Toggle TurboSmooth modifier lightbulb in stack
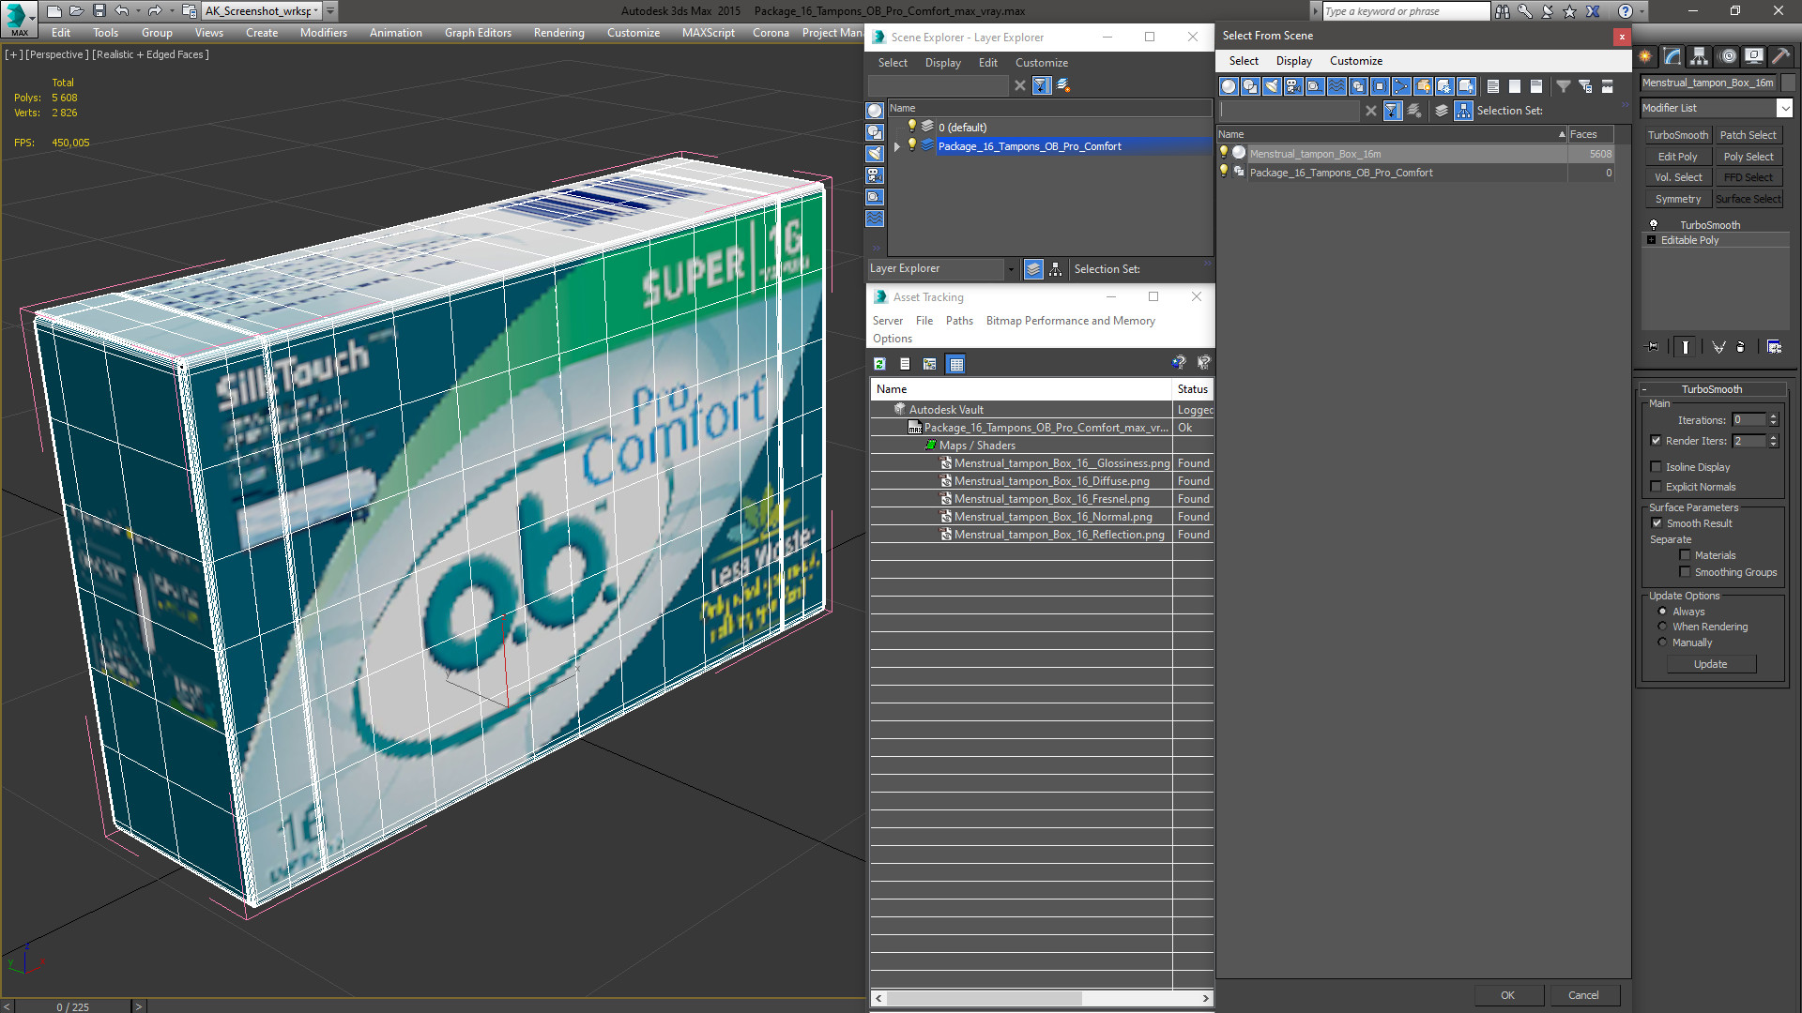This screenshot has width=1802, height=1013. tap(1654, 225)
